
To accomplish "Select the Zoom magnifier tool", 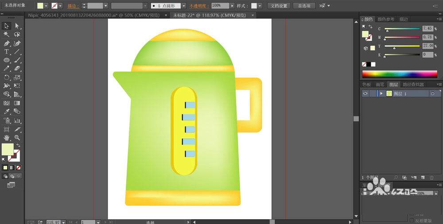I will tap(17, 138).
